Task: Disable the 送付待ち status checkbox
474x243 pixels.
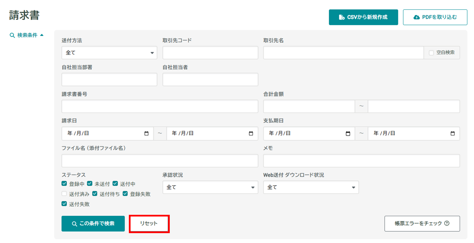Action: click(95, 194)
